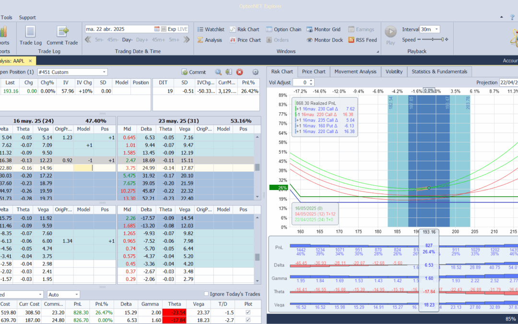Viewport: 518px width, 324px height.
Task: Open the Watchlist window
Action: click(211, 29)
